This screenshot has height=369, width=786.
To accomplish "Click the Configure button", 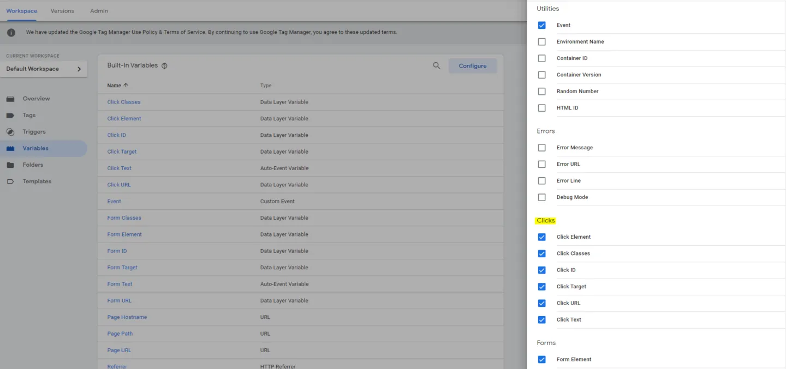I will pos(473,65).
